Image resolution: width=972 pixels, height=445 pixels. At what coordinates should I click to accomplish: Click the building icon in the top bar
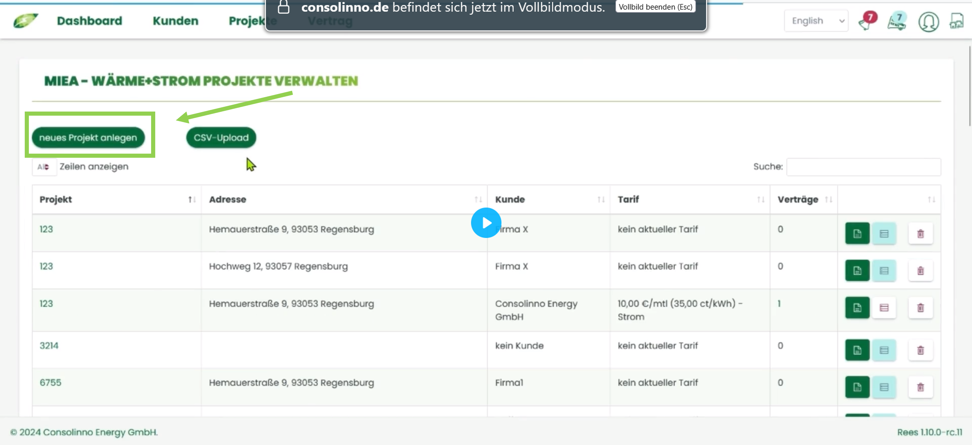tap(957, 21)
